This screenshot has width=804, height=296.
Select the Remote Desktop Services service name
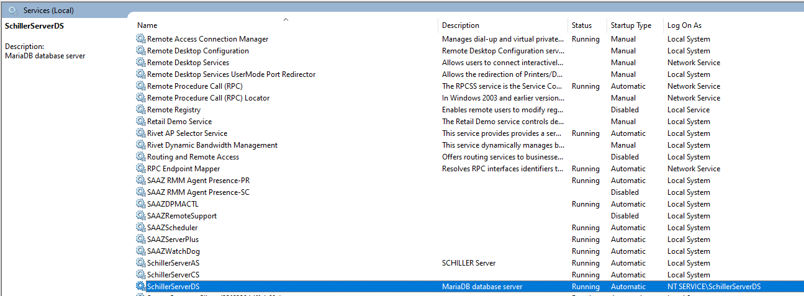pos(188,63)
